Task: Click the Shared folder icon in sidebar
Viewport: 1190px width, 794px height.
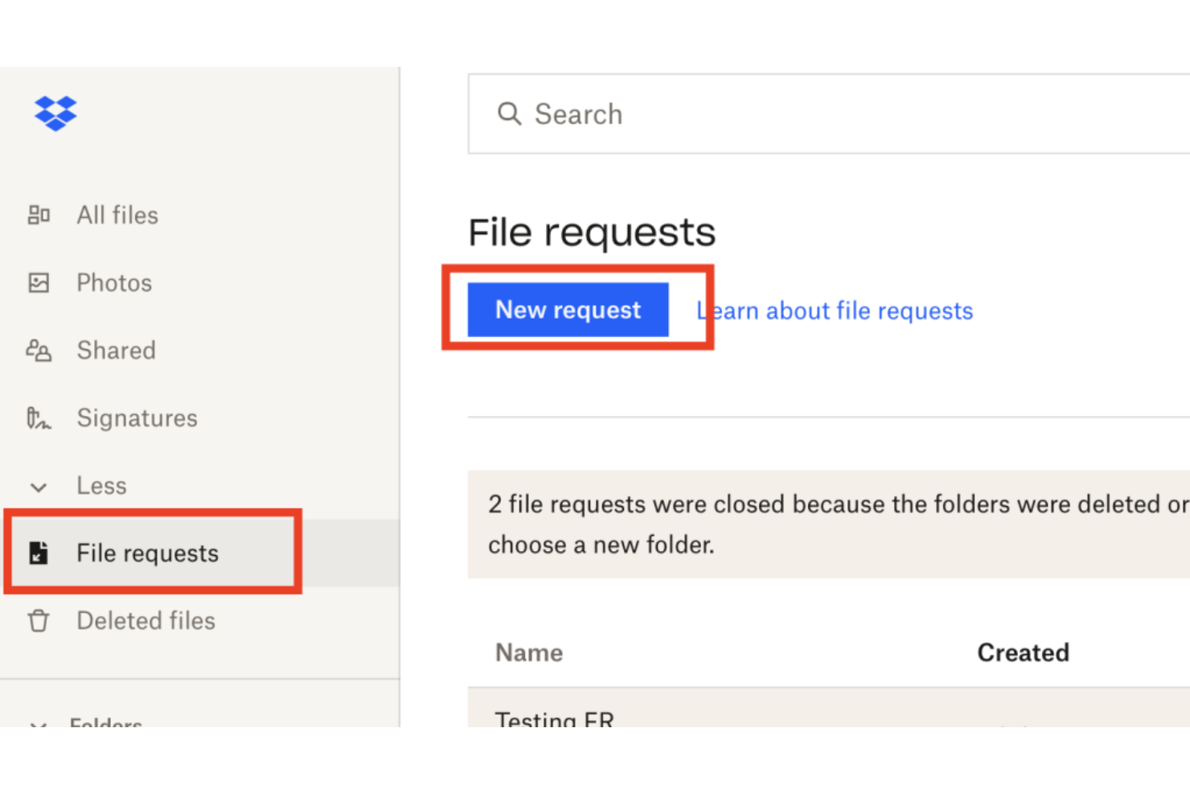Action: pos(38,350)
